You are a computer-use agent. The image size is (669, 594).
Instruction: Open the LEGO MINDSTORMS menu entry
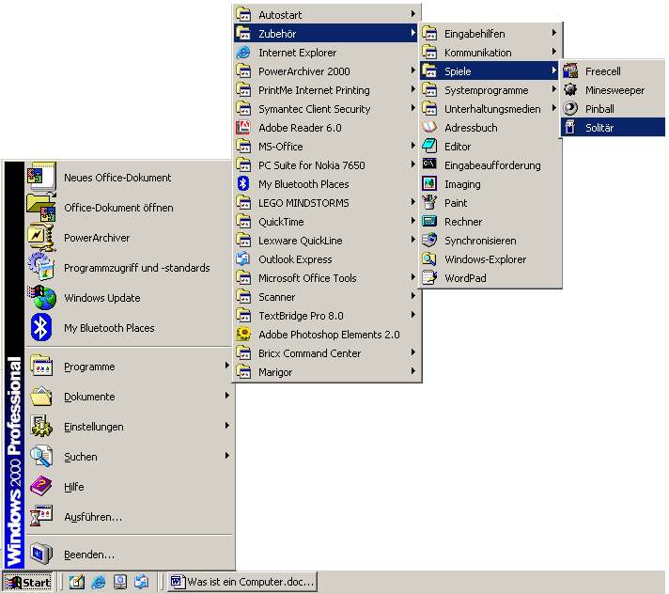coord(326,202)
